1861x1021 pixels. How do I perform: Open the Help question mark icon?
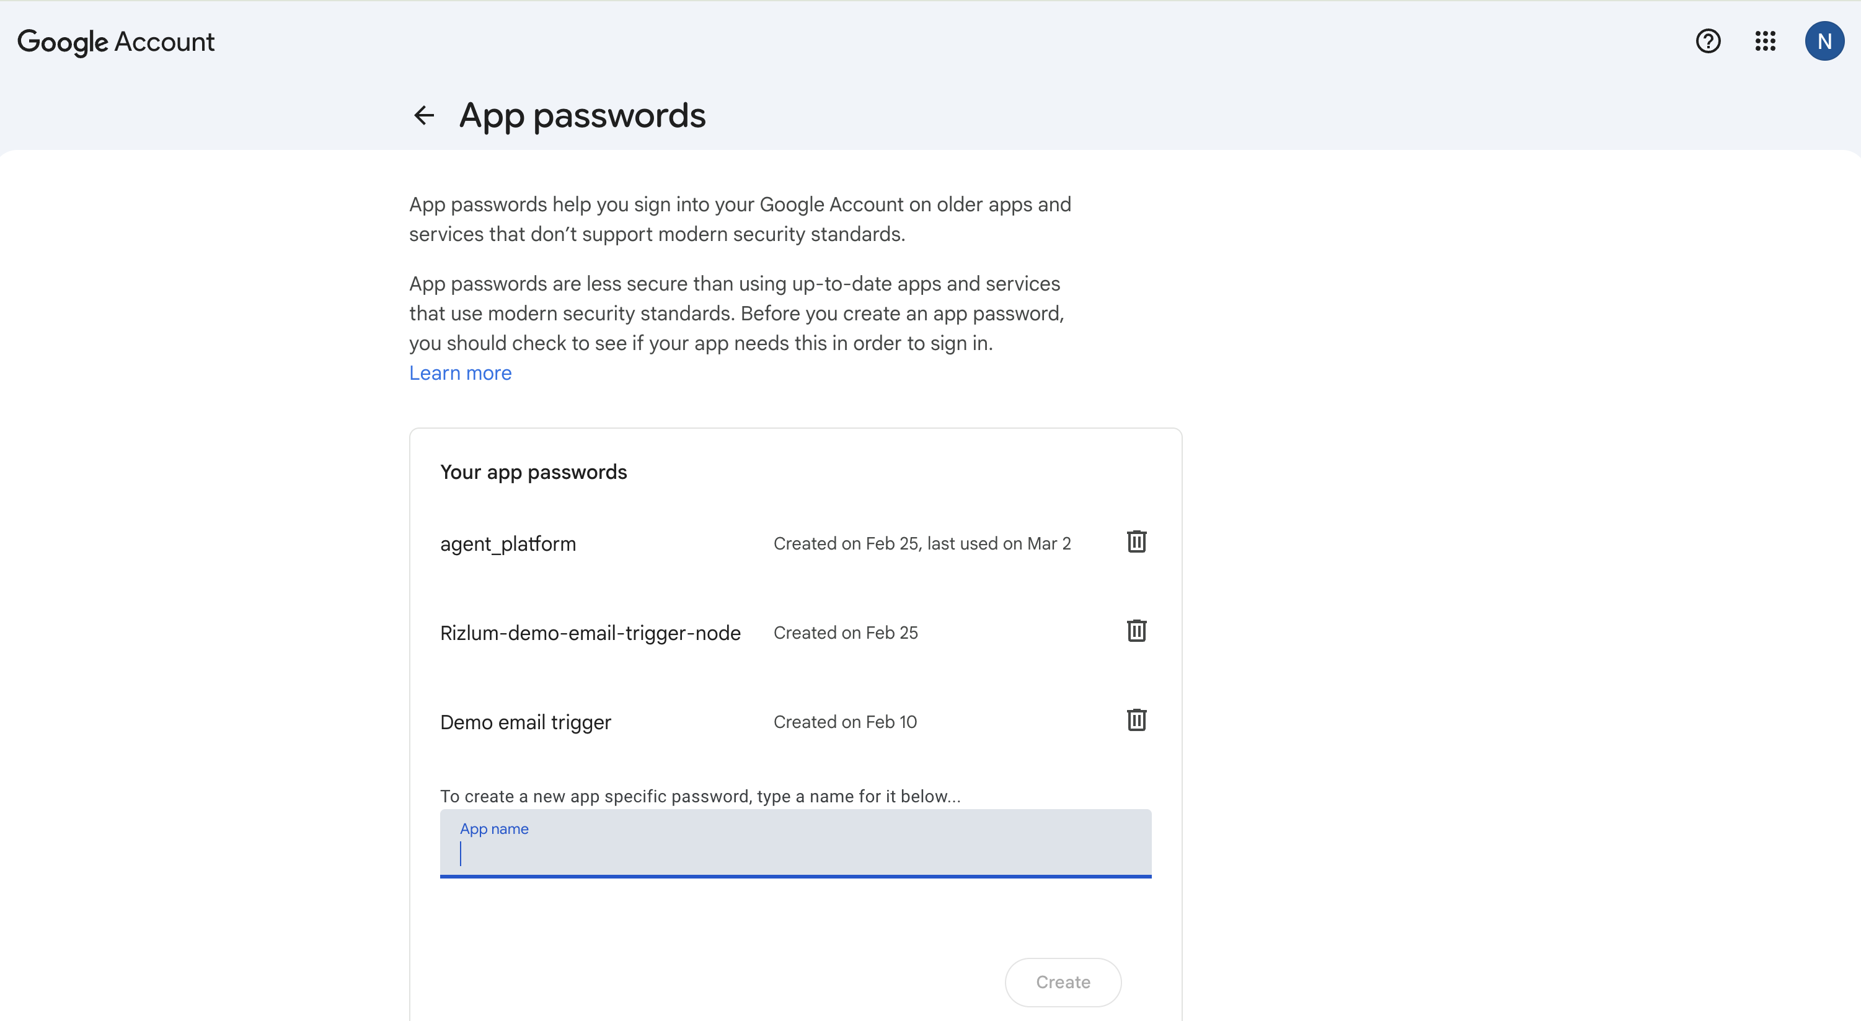click(x=1708, y=41)
